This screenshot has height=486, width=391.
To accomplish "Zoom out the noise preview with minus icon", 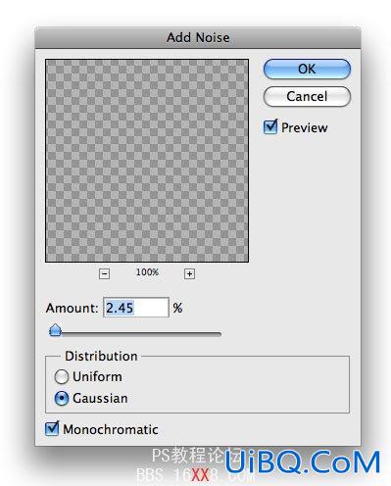I will click(104, 273).
